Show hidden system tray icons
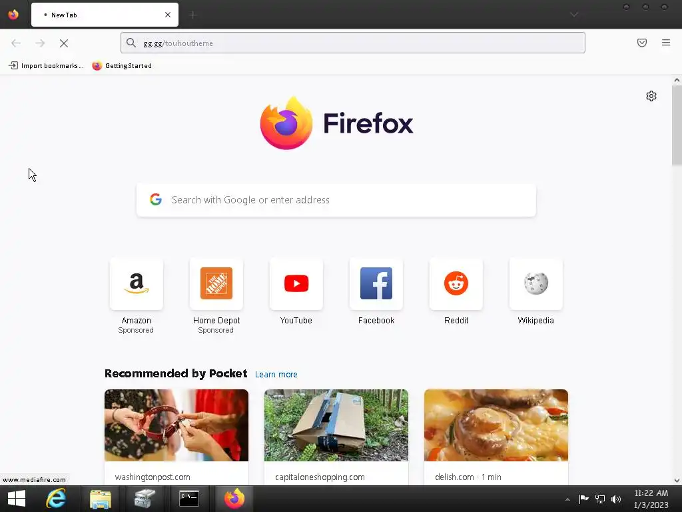The height and width of the screenshot is (512, 682). click(567, 499)
